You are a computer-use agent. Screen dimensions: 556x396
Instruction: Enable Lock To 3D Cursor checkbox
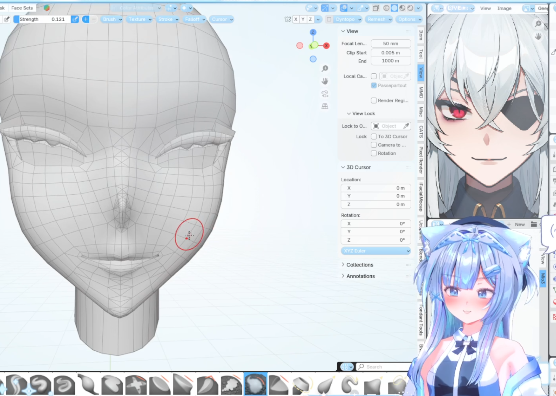374,137
